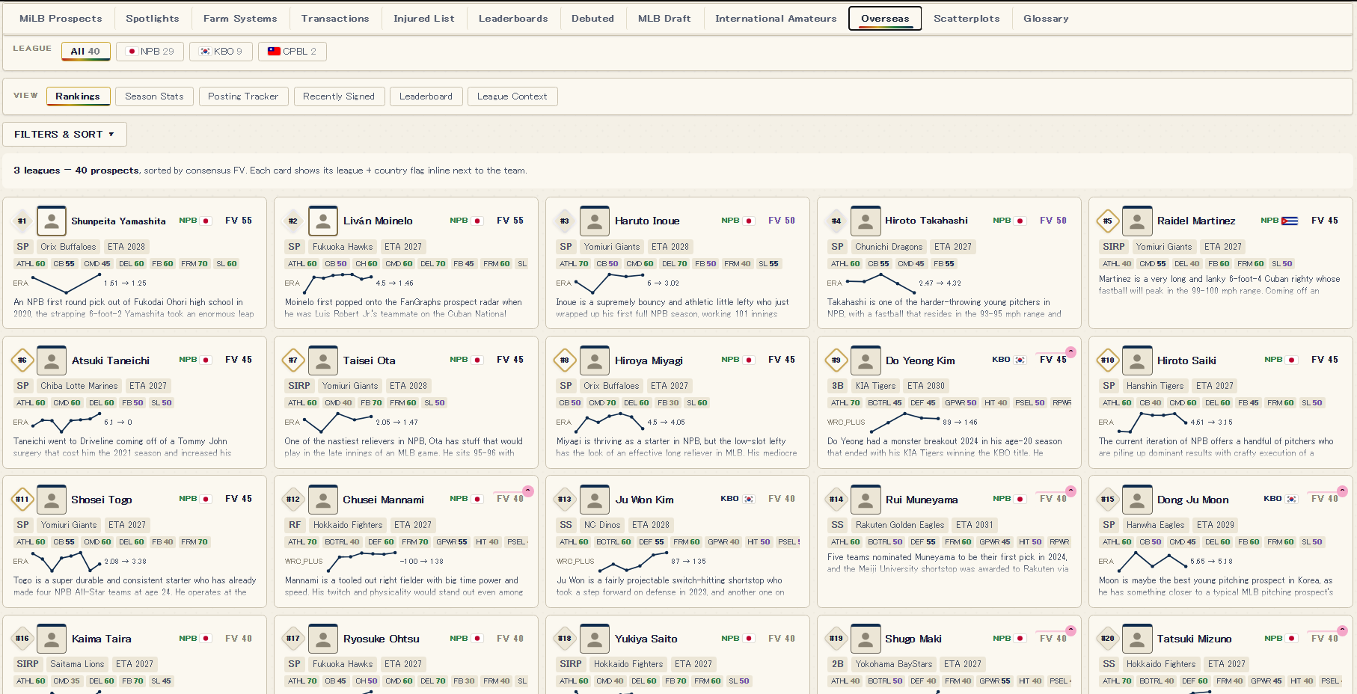Switch to the Scatterplots tab
The image size is (1357, 694).
click(x=967, y=19)
